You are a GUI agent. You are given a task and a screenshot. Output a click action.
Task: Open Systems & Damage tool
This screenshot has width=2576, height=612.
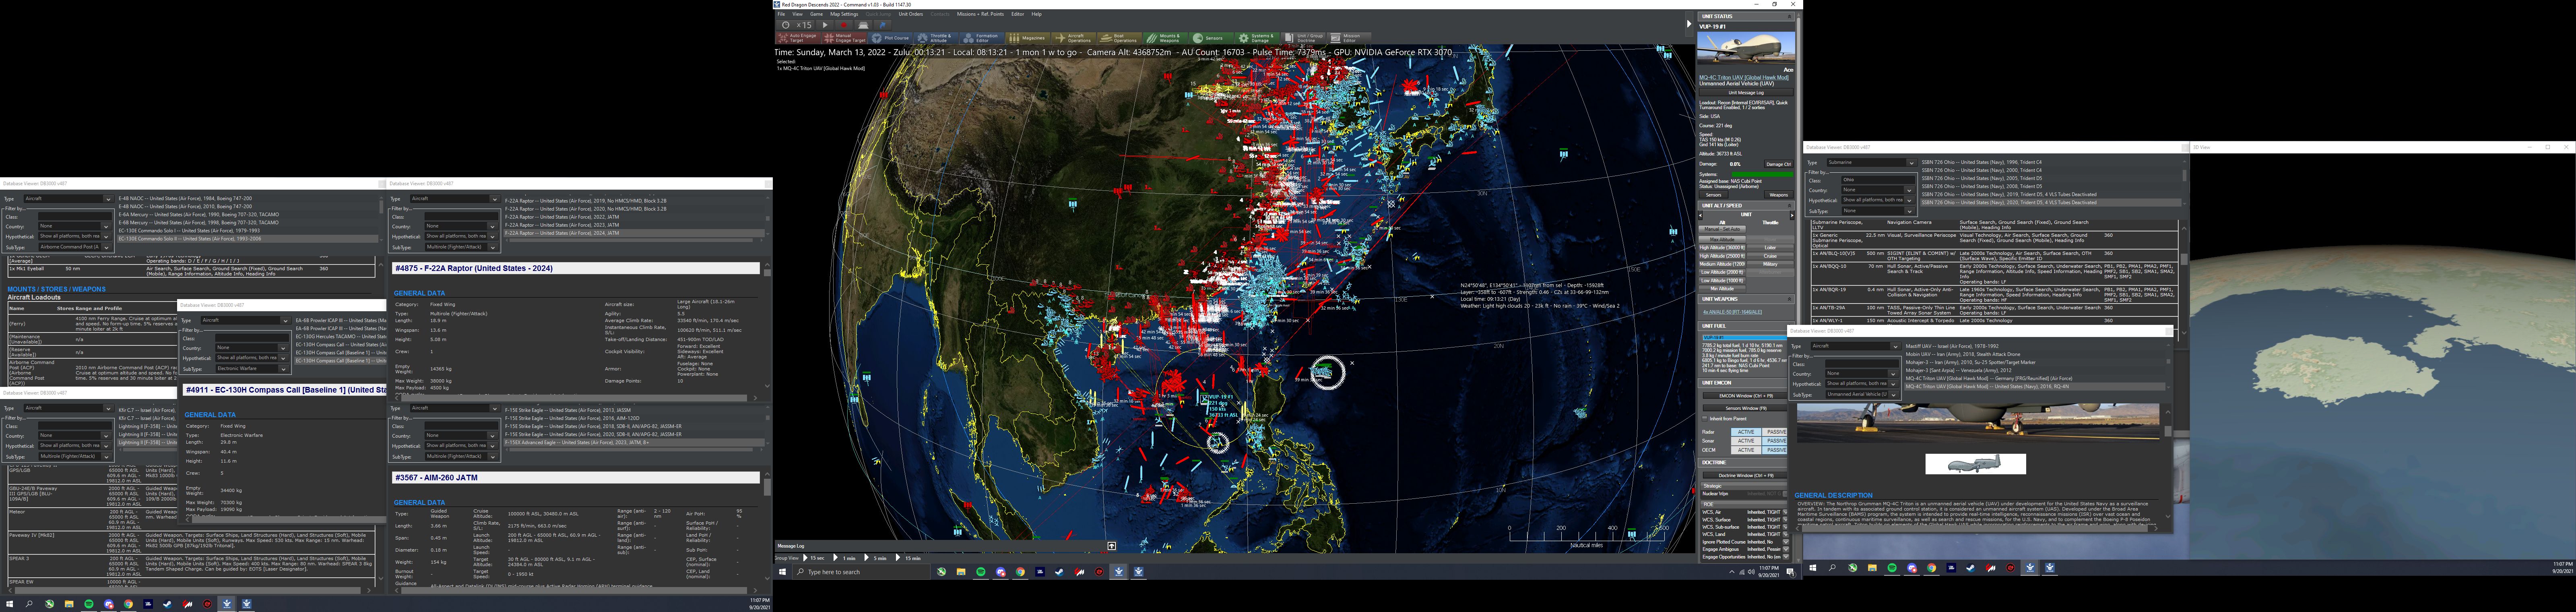tap(1257, 38)
